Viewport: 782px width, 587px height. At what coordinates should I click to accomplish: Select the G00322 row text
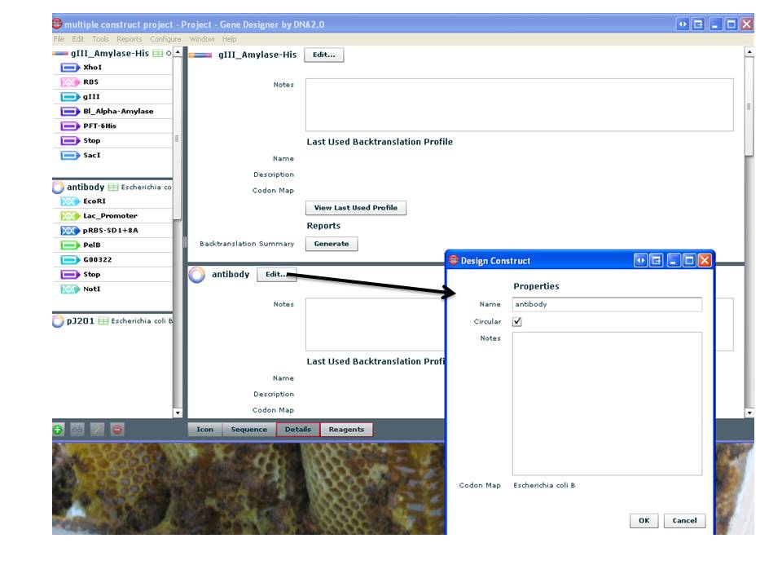click(x=97, y=259)
